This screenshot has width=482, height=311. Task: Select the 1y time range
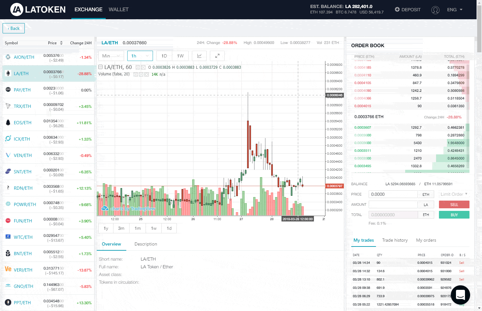(106, 229)
